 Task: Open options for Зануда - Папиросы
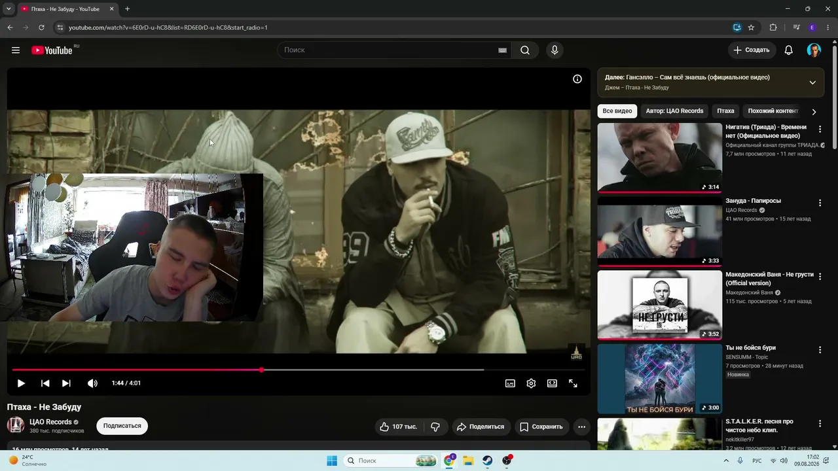820,203
